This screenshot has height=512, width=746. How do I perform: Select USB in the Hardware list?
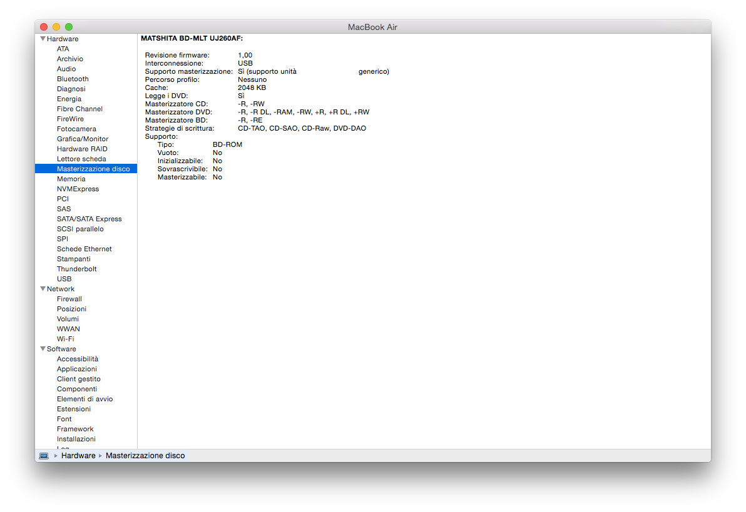pos(64,279)
